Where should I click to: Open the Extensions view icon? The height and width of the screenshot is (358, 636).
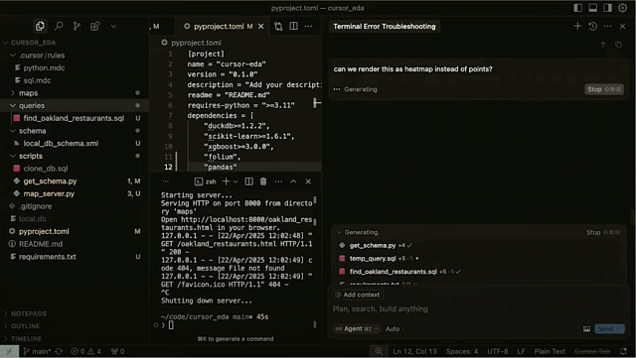pyautogui.click(x=95, y=27)
